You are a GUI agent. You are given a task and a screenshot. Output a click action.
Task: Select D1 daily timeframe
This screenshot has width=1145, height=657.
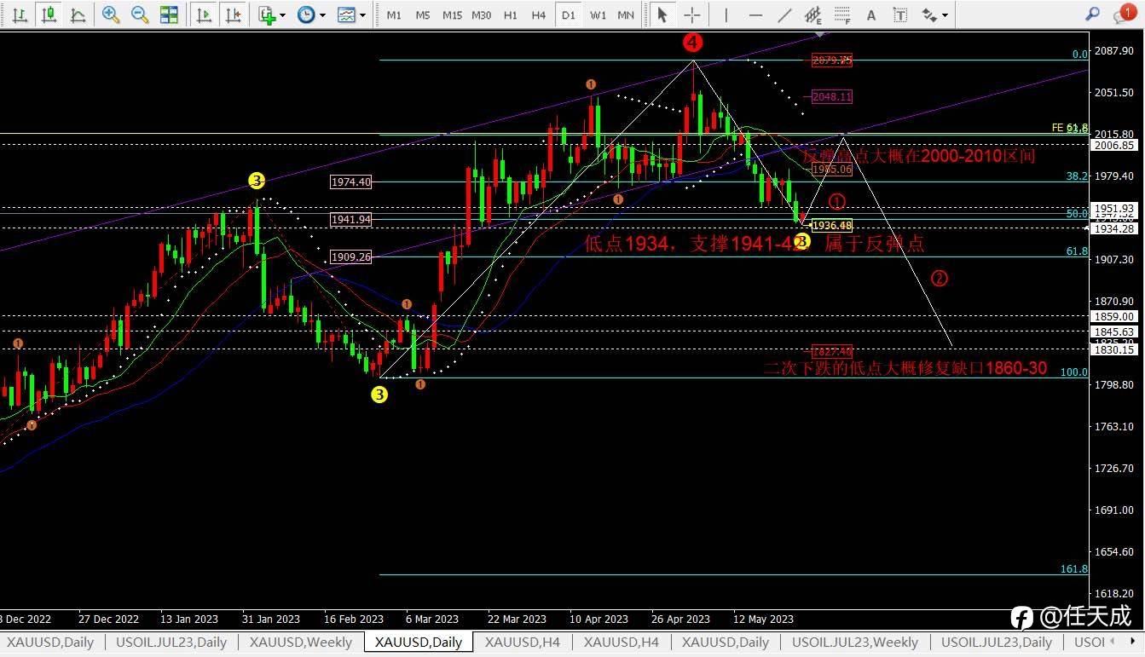(x=569, y=15)
